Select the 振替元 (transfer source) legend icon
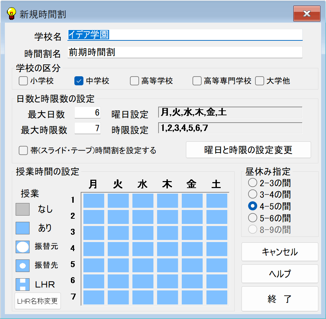The height and width of the screenshot is (319, 326). pyautogui.click(x=23, y=247)
